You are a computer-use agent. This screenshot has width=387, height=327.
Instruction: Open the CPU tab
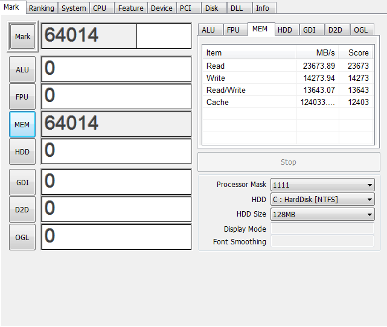tap(101, 8)
